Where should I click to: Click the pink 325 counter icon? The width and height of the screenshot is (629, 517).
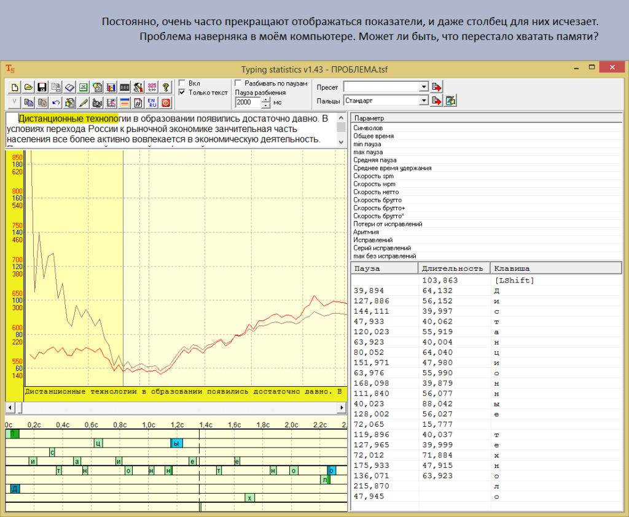click(x=152, y=87)
